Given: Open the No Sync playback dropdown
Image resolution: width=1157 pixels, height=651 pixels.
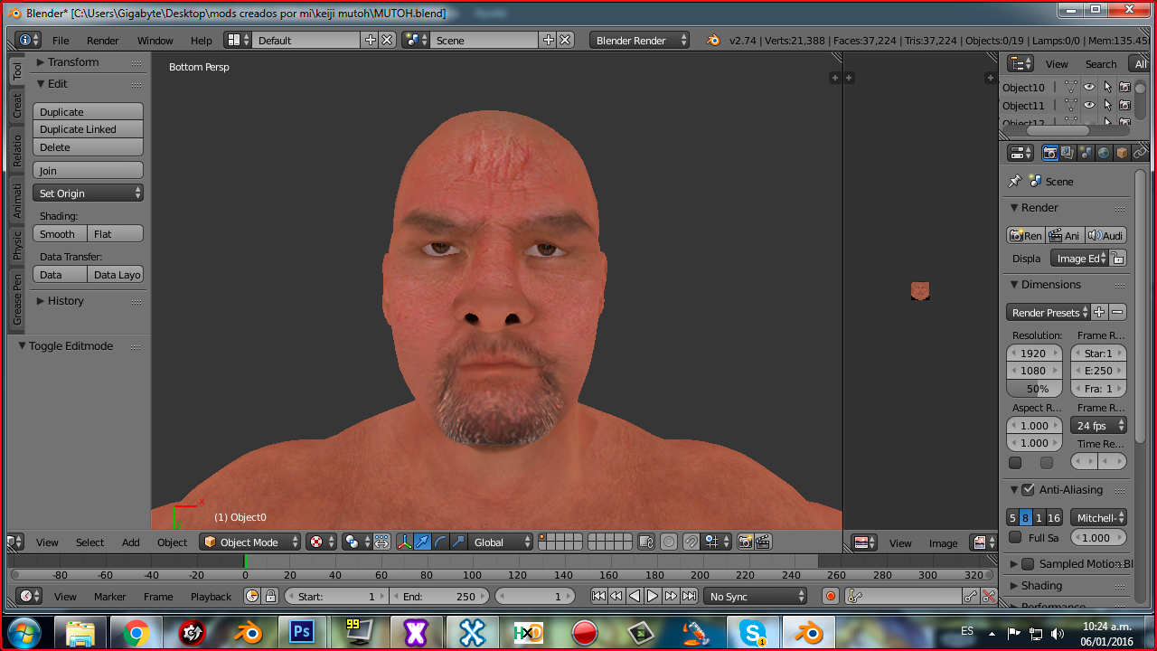Looking at the screenshot, I should coord(756,596).
